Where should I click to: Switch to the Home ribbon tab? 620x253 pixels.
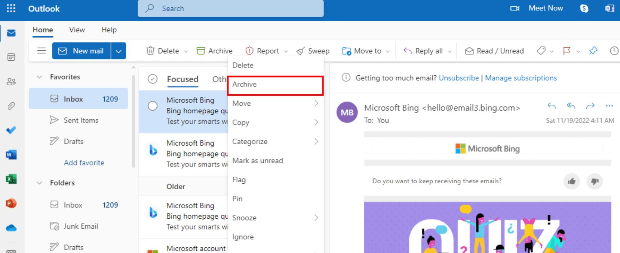(43, 30)
